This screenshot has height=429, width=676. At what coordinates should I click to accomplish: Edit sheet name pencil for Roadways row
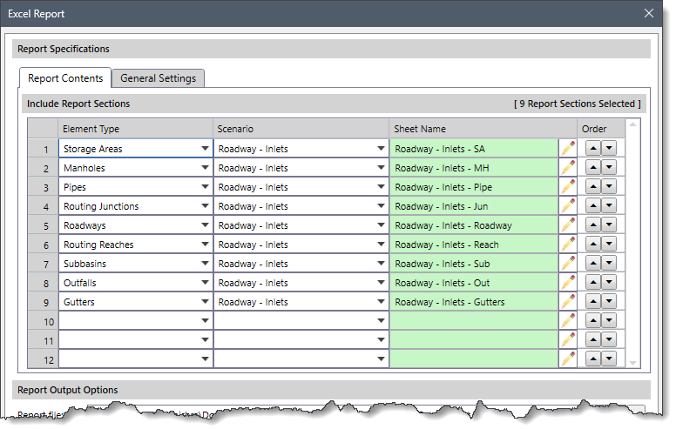tap(568, 225)
